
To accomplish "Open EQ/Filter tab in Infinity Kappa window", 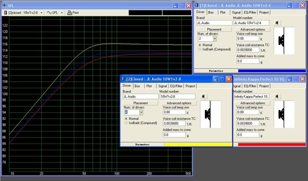I will [250, 86].
